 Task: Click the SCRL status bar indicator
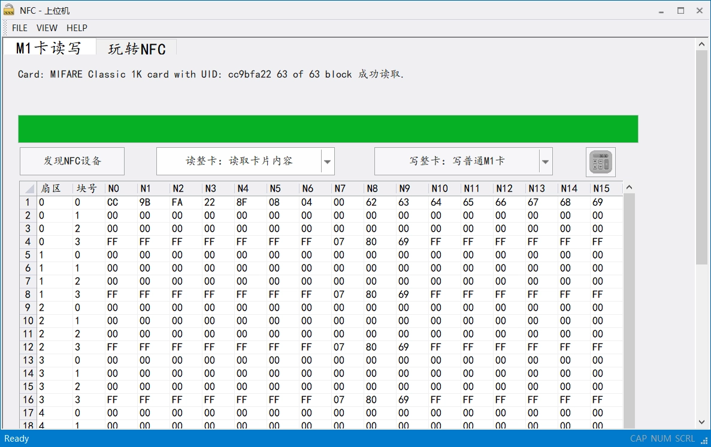[685, 439]
